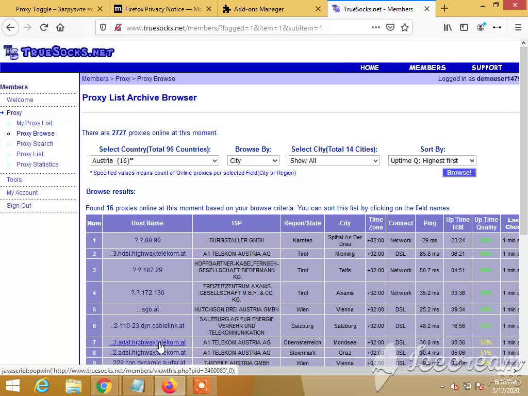The width and height of the screenshot is (528, 396).
Task: Click the Firefox taskbar icon
Action: click(170, 386)
